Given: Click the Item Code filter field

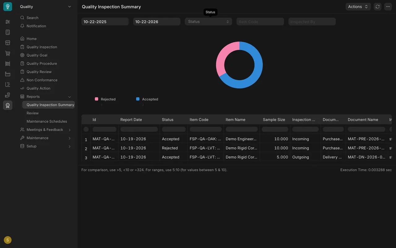Looking at the screenshot, I should pyautogui.click(x=260, y=22).
